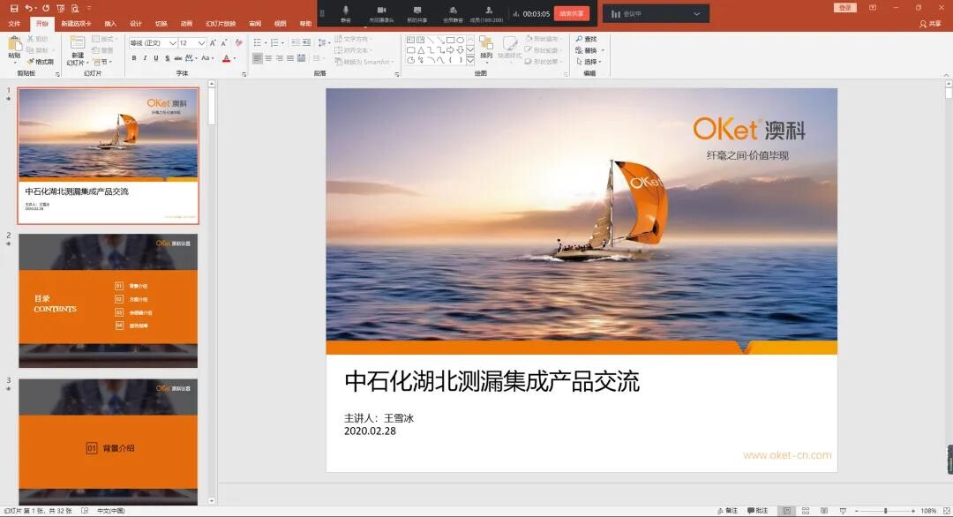Toggle italic formatting

click(x=144, y=58)
